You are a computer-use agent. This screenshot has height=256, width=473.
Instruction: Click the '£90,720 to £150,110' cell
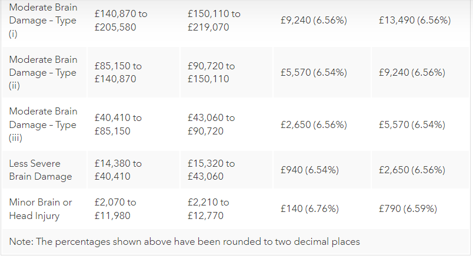click(x=211, y=72)
